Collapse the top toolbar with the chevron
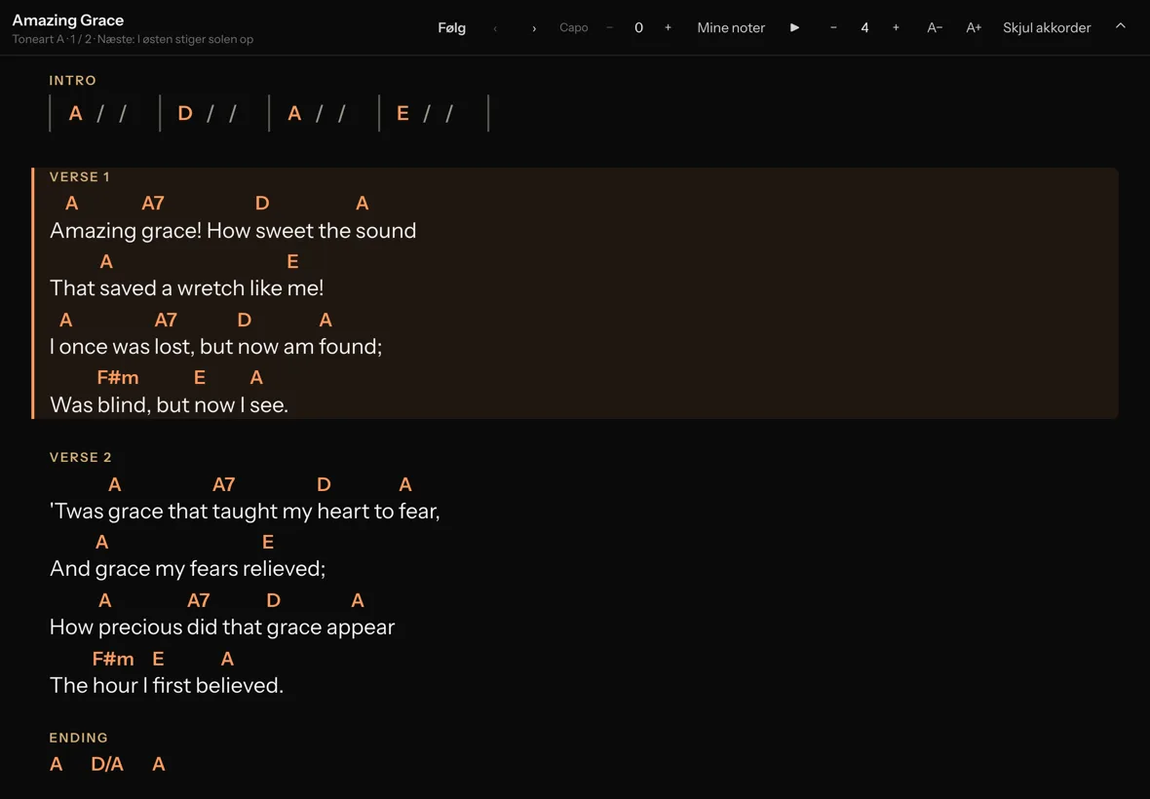Image resolution: width=1150 pixels, height=799 pixels. point(1121,26)
